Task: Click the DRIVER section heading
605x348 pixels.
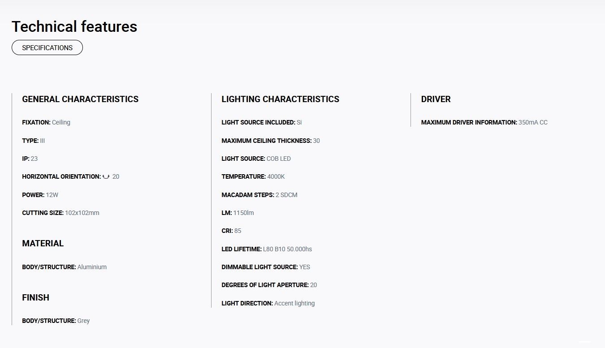Action: point(436,99)
